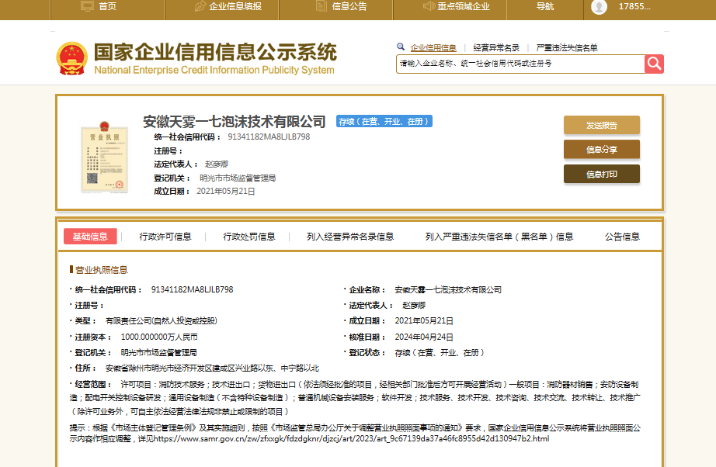Screen dimensions: 716x467
Task: Click the speaker icon next to 重点领域企业
Action: (429, 6)
